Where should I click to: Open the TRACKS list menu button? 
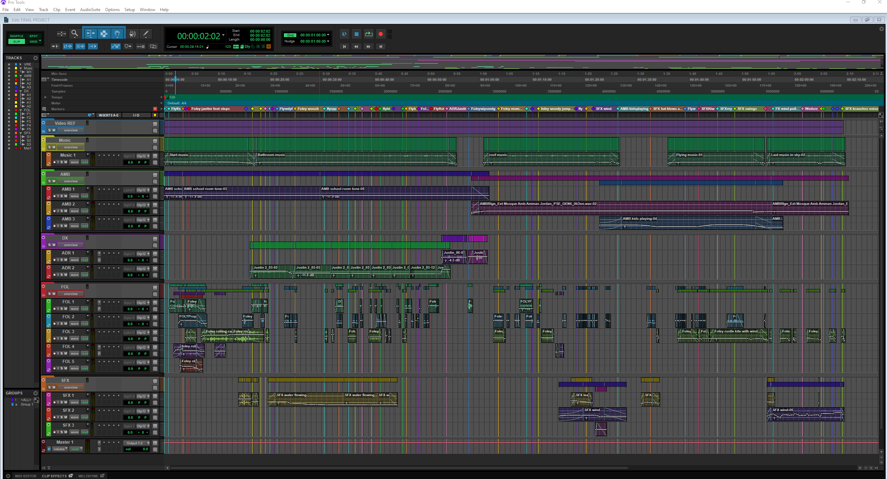pyautogui.click(x=35, y=58)
